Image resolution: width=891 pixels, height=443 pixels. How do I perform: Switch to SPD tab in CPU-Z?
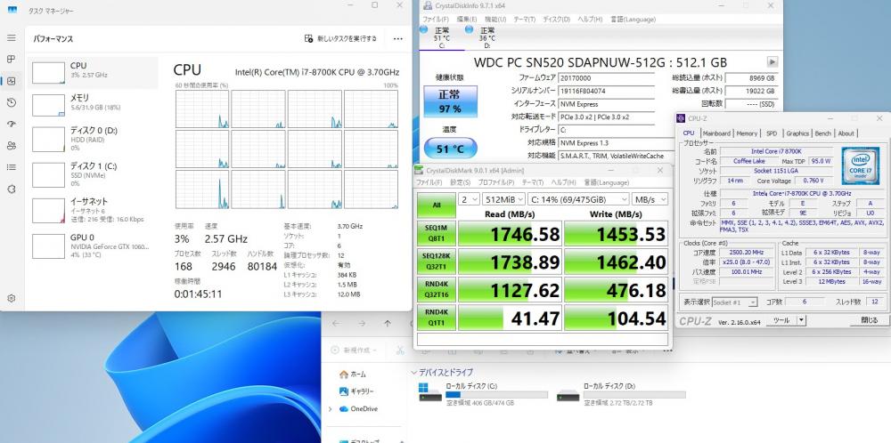[x=771, y=133]
